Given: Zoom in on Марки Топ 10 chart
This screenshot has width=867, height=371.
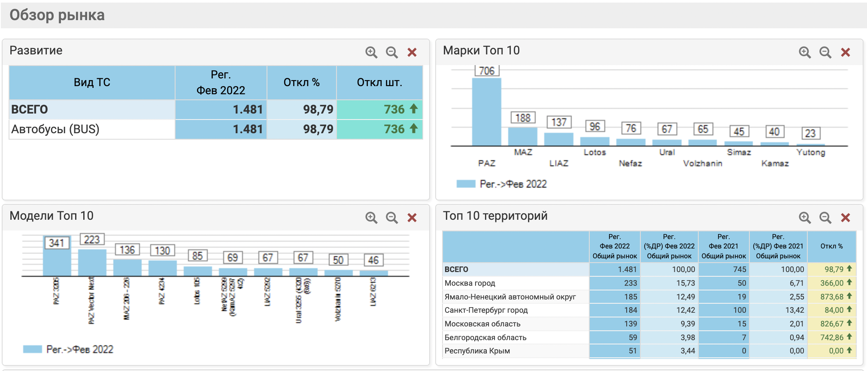Looking at the screenshot, I should click(804, 52).
